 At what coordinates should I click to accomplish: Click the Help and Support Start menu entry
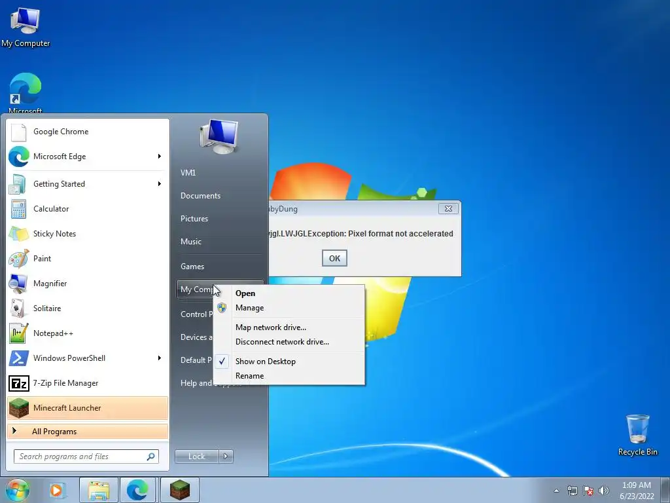coord(196,383)
